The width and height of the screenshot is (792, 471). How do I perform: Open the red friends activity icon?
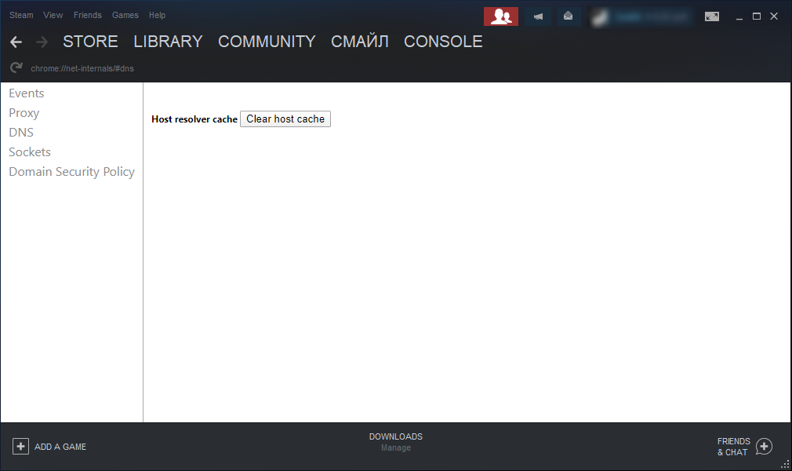pos(500,16)
